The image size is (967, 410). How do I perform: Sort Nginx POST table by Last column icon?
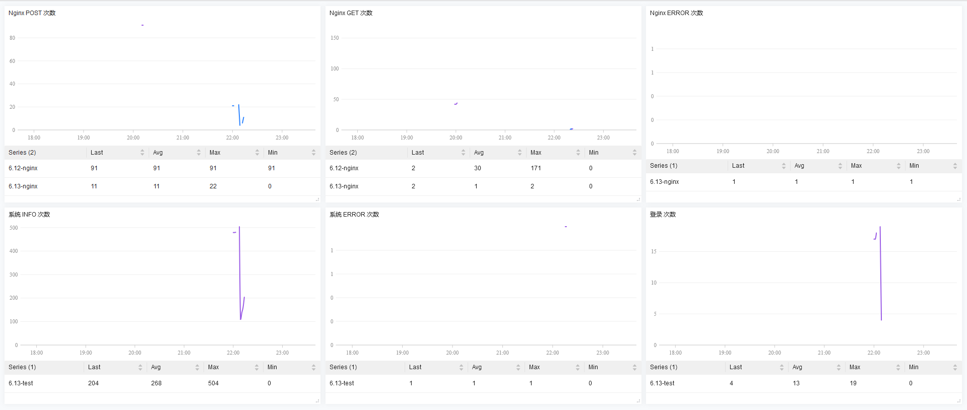click(143, 153)
